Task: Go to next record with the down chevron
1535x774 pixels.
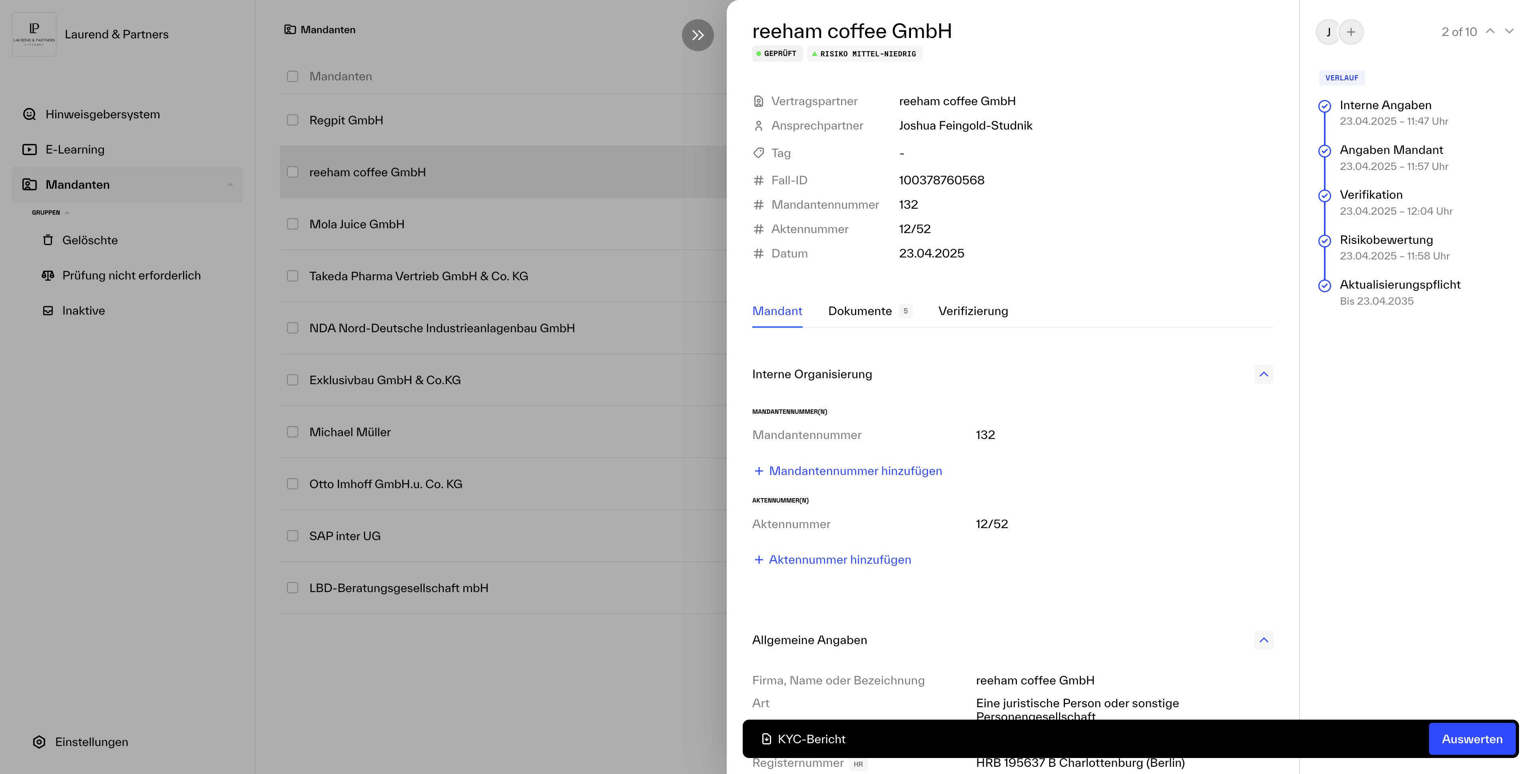Action: point(1509,32)
